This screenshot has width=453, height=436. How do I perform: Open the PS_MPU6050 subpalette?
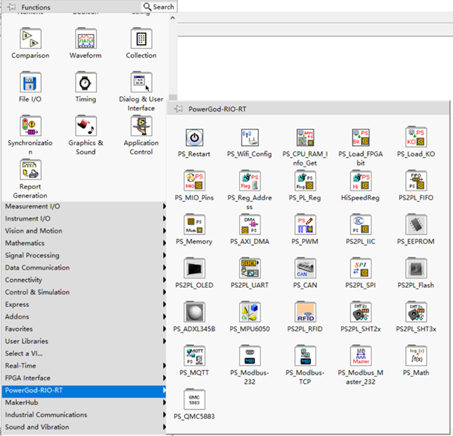click(x=250, y=311)
